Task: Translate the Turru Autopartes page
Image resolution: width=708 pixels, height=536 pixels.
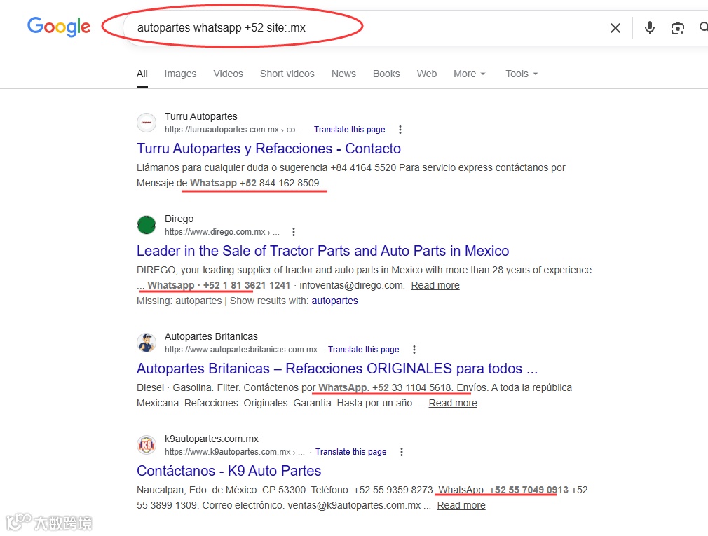Action: pyautogui.click(x=350, y=130)
